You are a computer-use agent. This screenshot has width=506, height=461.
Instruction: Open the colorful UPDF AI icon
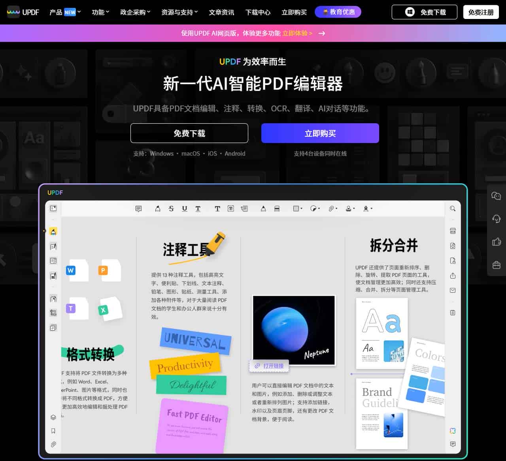pyautogui.click(x=453, y=431)
